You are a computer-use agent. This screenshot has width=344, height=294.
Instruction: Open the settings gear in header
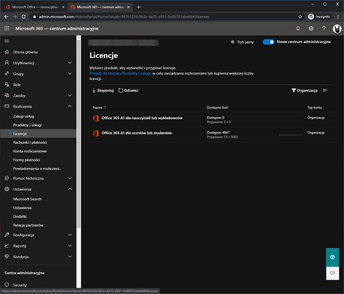pos(311,28)
